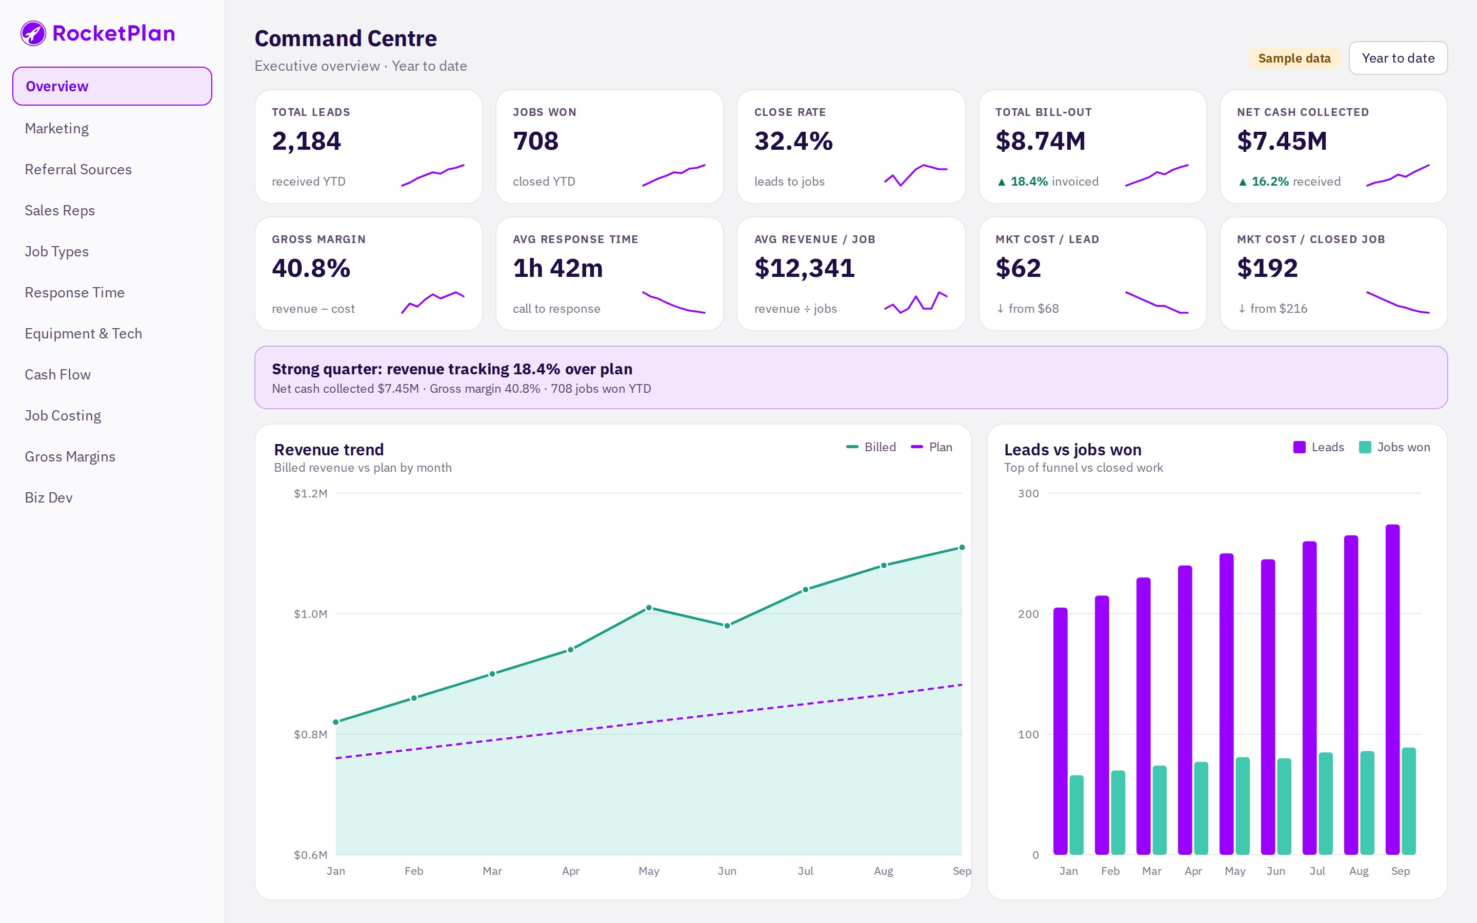
Task: Click the RocketPlan rocket logo icon
Action: coord(33,33)
